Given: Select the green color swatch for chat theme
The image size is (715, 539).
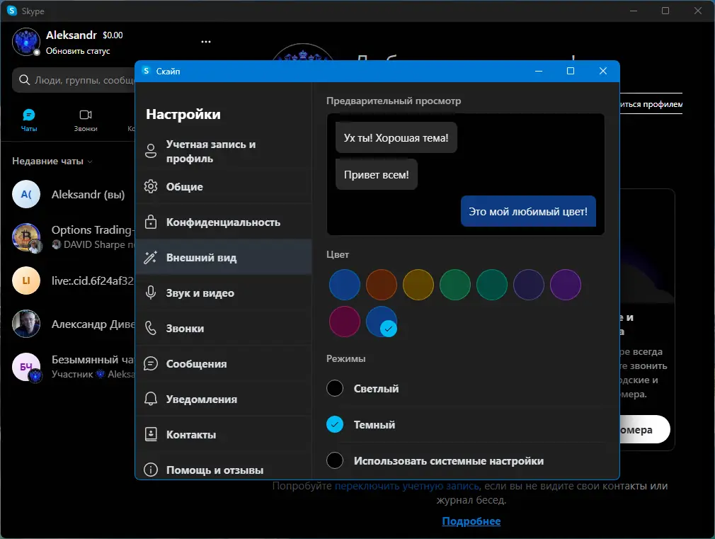Looking at the screenshot, I should coord(455,284).
